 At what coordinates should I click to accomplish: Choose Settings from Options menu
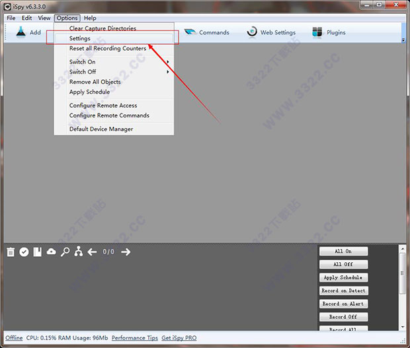pyautogui.click(x=114, y=38)
